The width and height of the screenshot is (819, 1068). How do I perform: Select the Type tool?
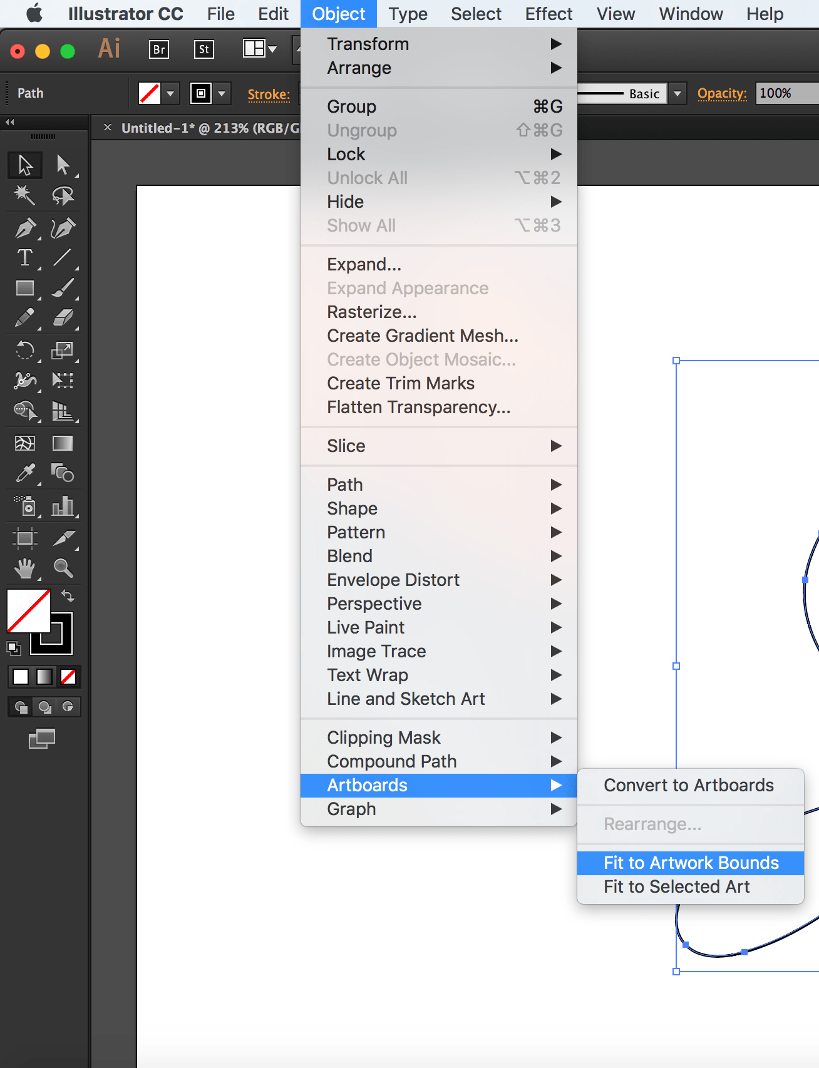pos(25,258)
